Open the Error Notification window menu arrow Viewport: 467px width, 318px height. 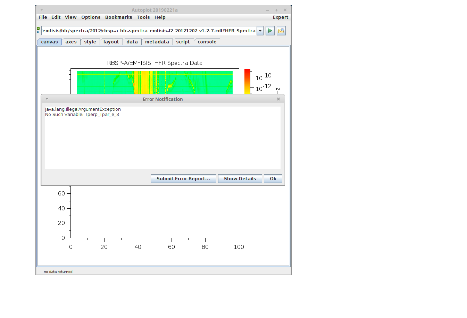point(47,99)
